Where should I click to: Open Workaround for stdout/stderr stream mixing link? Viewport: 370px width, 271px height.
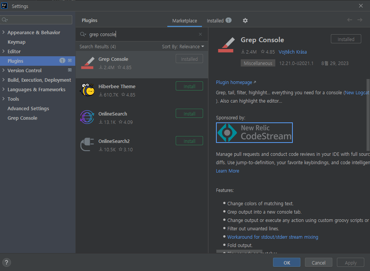tap(273, 237)
